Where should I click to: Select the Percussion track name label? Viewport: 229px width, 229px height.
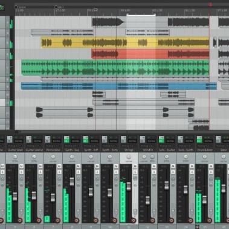click(x=53, y=150)
